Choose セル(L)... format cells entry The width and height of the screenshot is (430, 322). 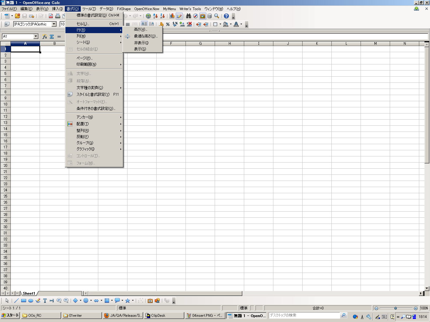(x=94, y=24)
